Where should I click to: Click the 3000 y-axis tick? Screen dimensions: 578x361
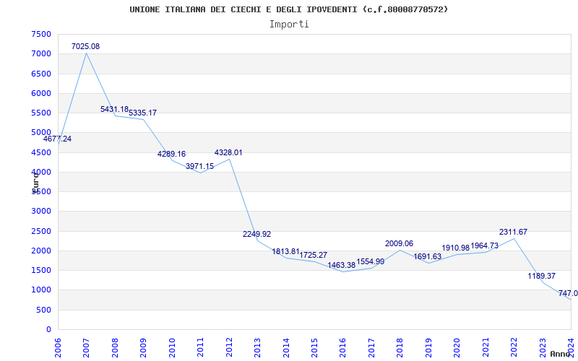41,212
